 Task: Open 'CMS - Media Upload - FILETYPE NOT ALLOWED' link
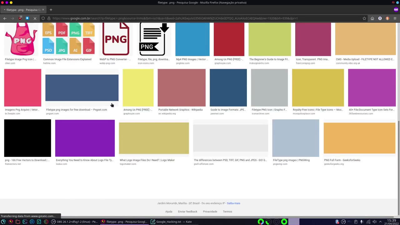[x=365, y=59]
